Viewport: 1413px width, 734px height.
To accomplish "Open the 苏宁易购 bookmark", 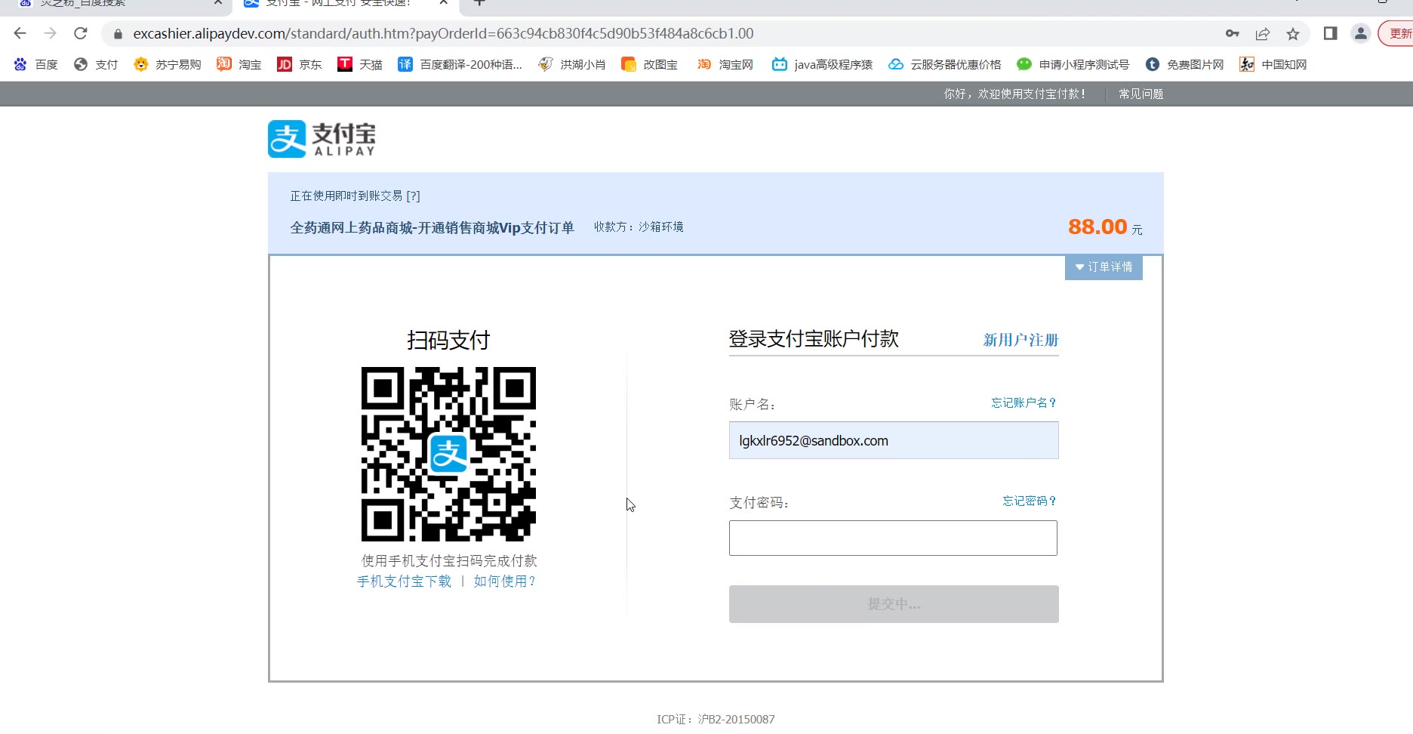I will tap(168, 64).
